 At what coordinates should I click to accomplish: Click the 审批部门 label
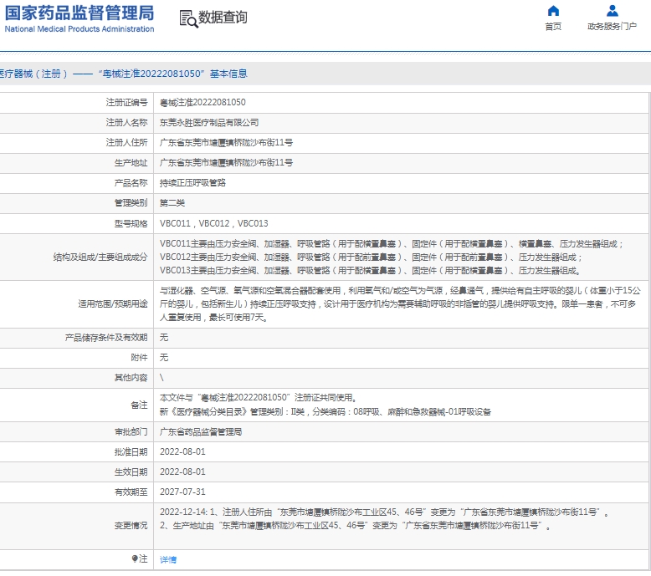pyautogui.click(x=131, y=431)
